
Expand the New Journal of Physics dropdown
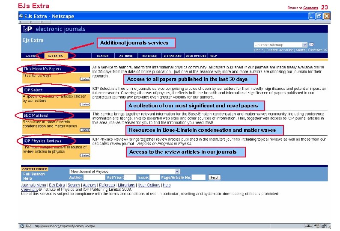[x=125, y=172]
